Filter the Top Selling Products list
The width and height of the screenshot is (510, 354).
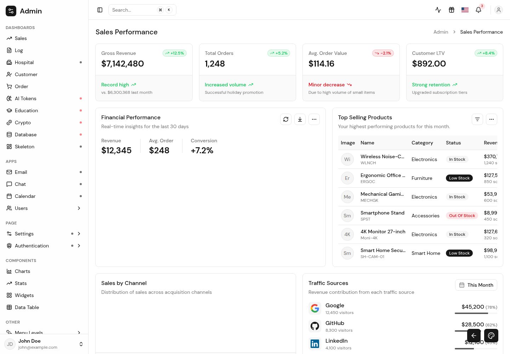477,119
